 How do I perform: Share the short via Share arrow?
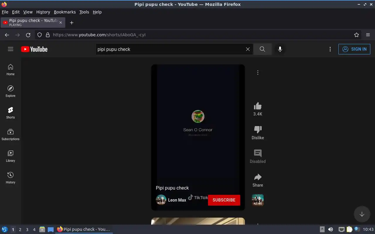(258, 177)
